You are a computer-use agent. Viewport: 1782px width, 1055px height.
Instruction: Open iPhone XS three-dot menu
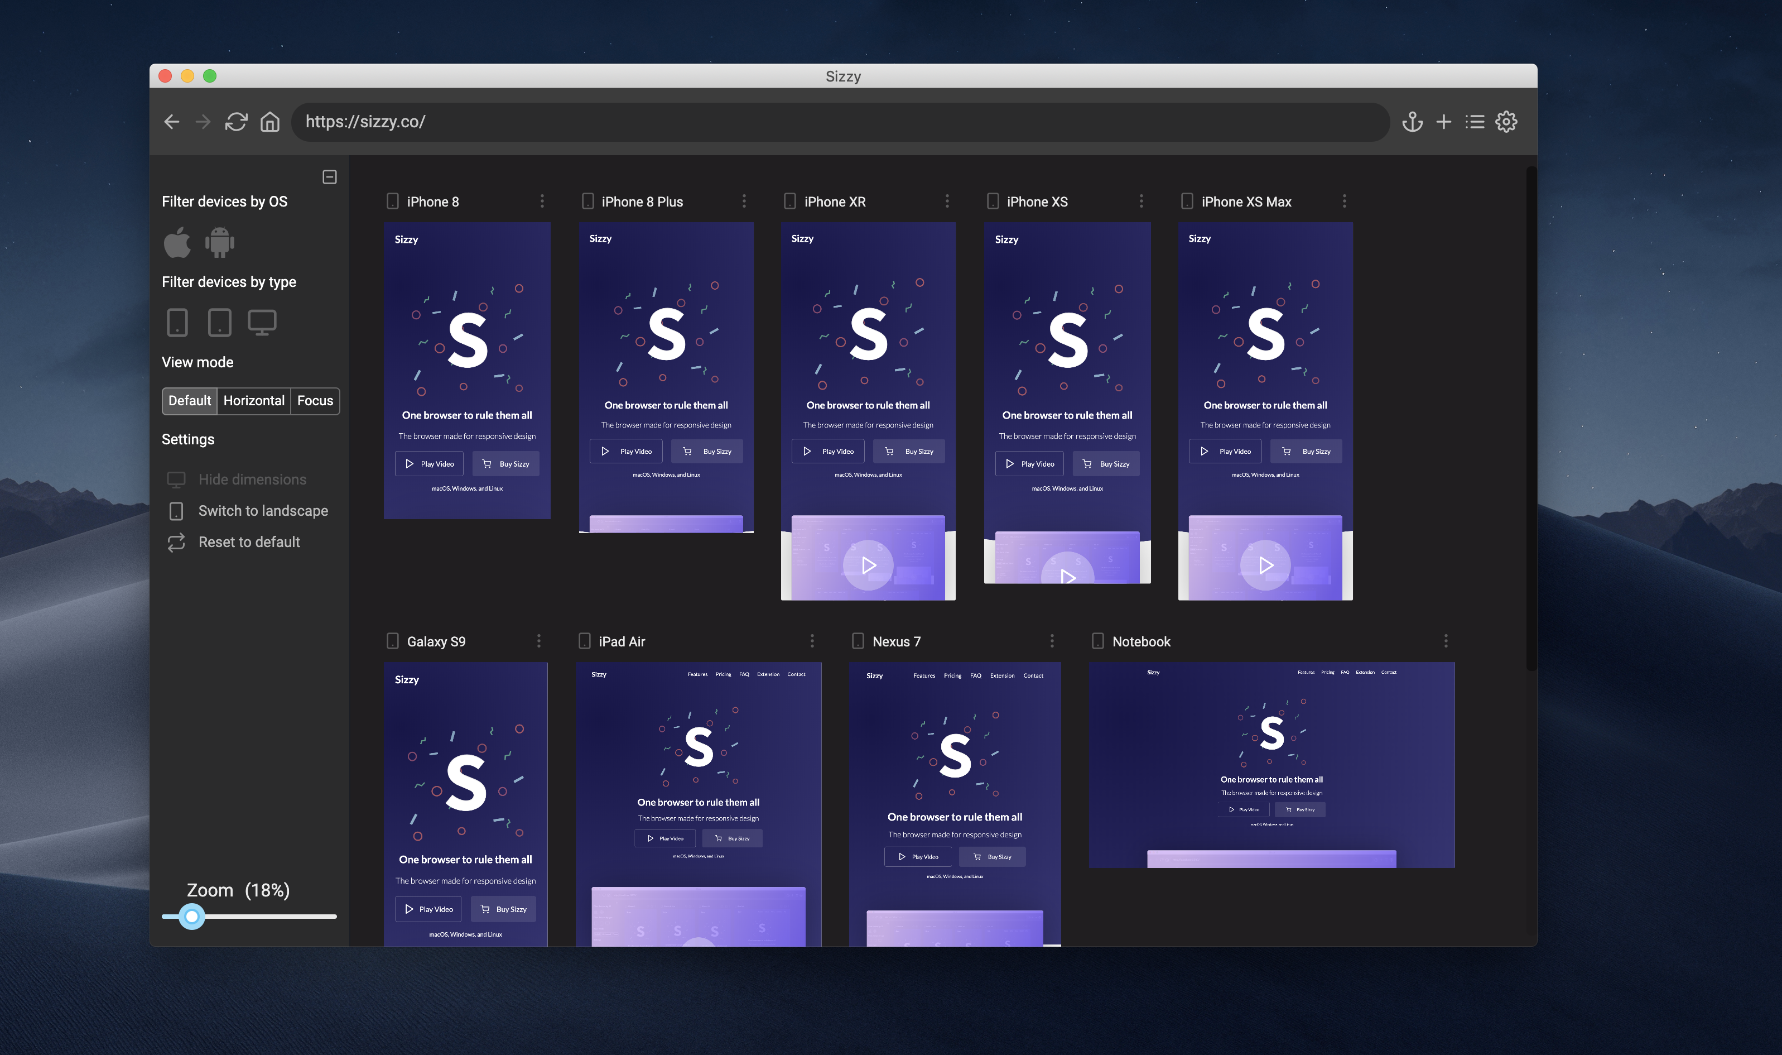[x=1142, y=202]
